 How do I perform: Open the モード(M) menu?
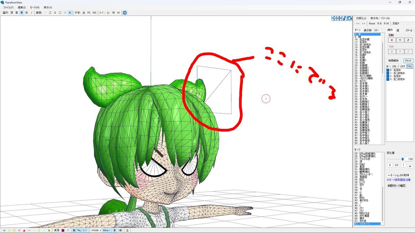pyautogui.click(x=35, y=7)
